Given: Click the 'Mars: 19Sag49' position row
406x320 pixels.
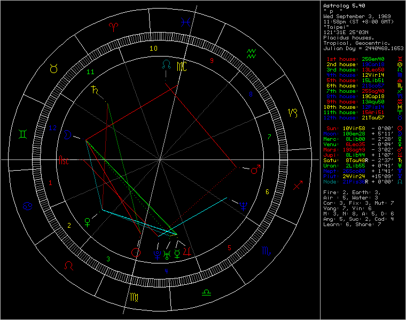Looking at the screenshot, I should click(363, 150).
